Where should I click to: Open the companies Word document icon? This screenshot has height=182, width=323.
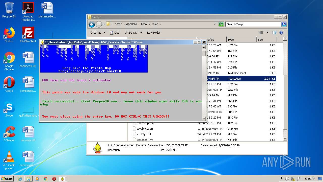[28, 84]
